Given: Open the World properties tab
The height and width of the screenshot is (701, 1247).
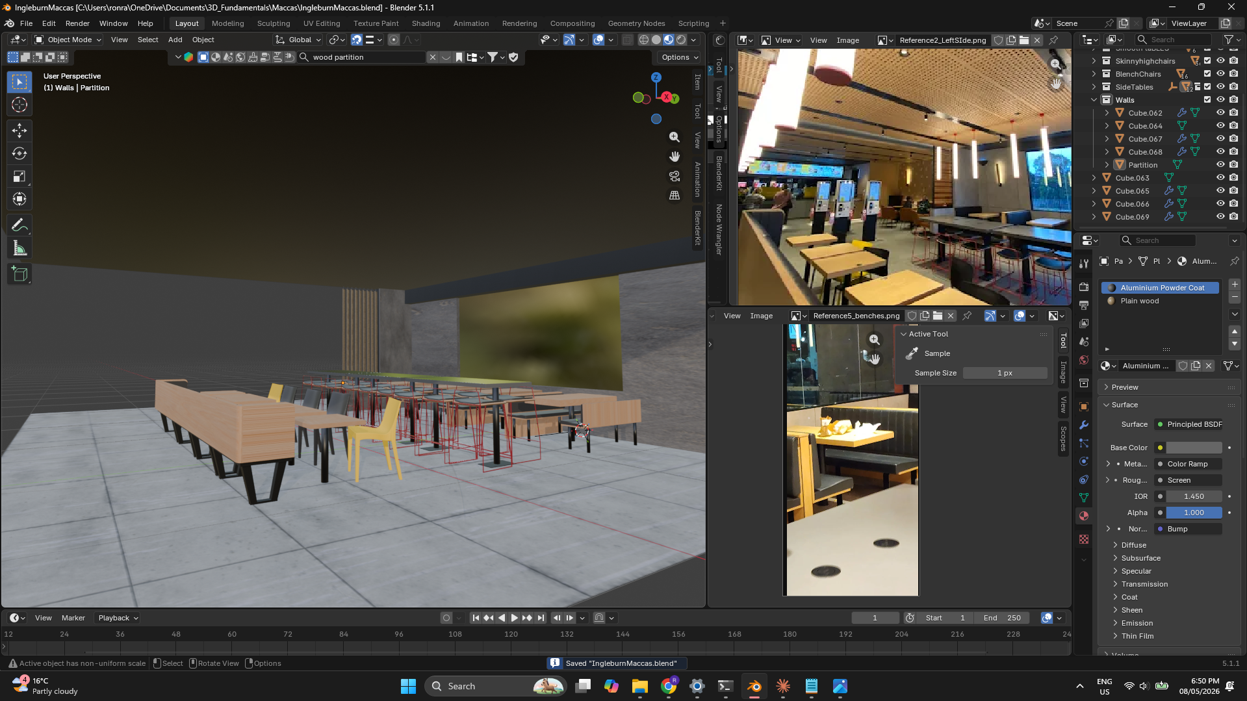Looking at the screenshot, I should [x=1084, y=360].
